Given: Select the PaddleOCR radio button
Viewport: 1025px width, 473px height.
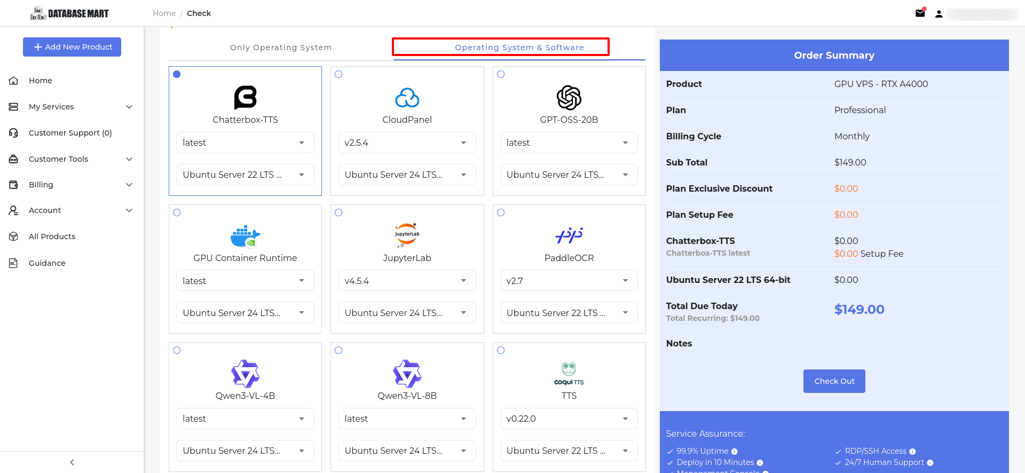Looking at the screenshot, I should coord(501,212).
